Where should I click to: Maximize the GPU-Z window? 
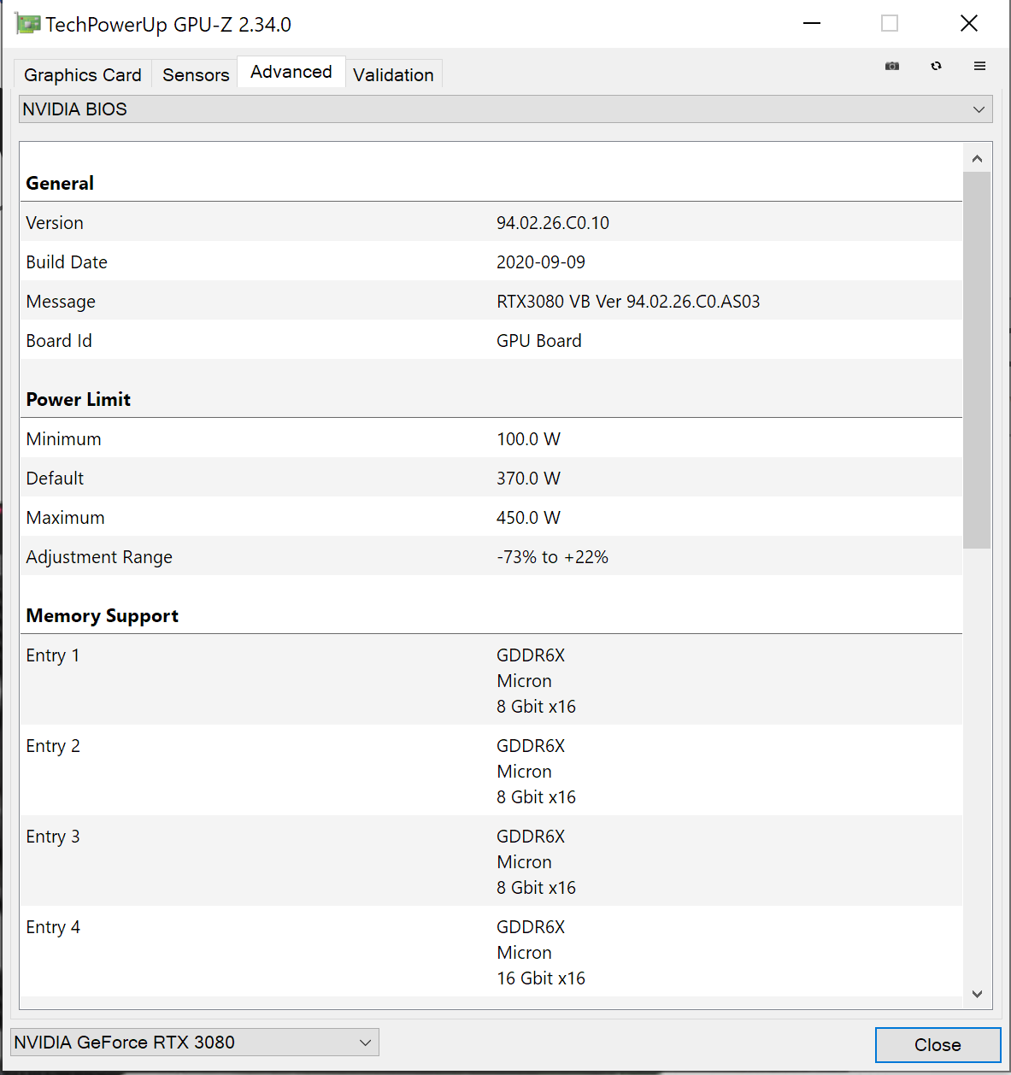(x=890, y=24)
